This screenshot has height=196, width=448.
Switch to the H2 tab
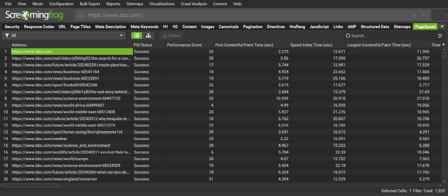(175, 26)
